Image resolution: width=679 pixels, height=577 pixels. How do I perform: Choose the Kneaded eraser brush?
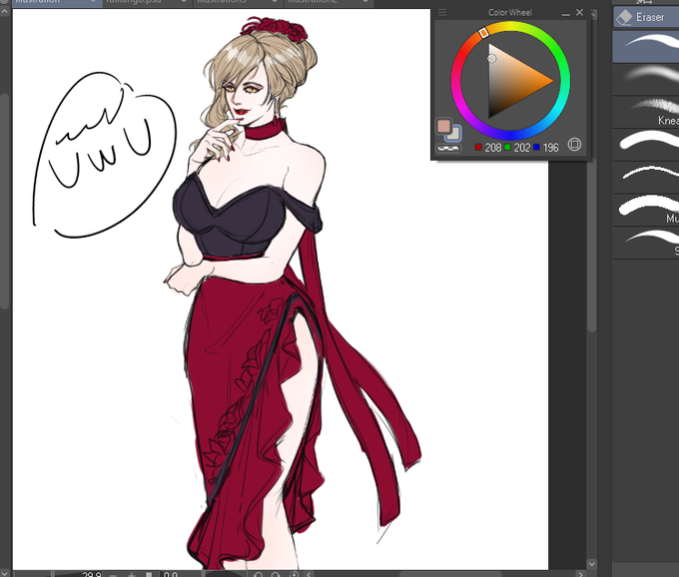click(646, 112)
